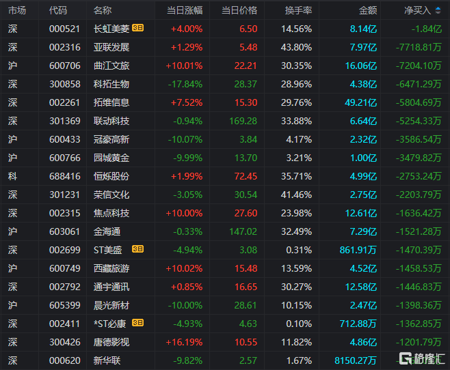Select stock code 600706

click(x=64, y=66)
